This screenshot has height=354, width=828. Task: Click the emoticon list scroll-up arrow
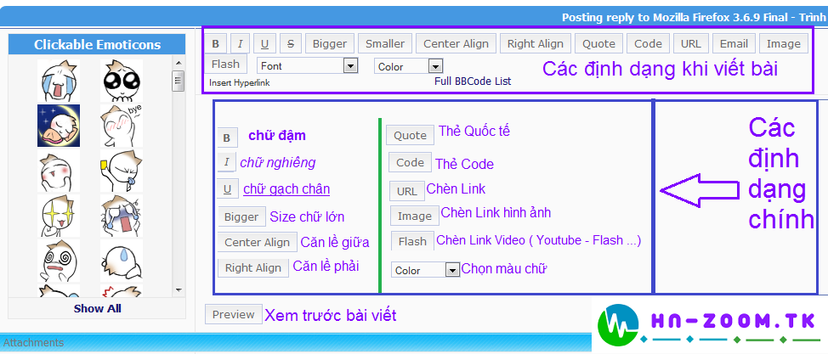pos(179,64)
